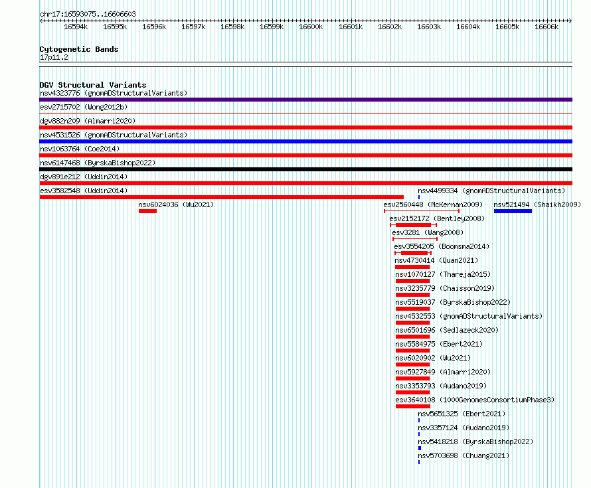Image resolution: width=591 pixels, height=488 pixels.
Task: Click nsv6501696 (Sedlazeck2020) label
Action: 447,330
